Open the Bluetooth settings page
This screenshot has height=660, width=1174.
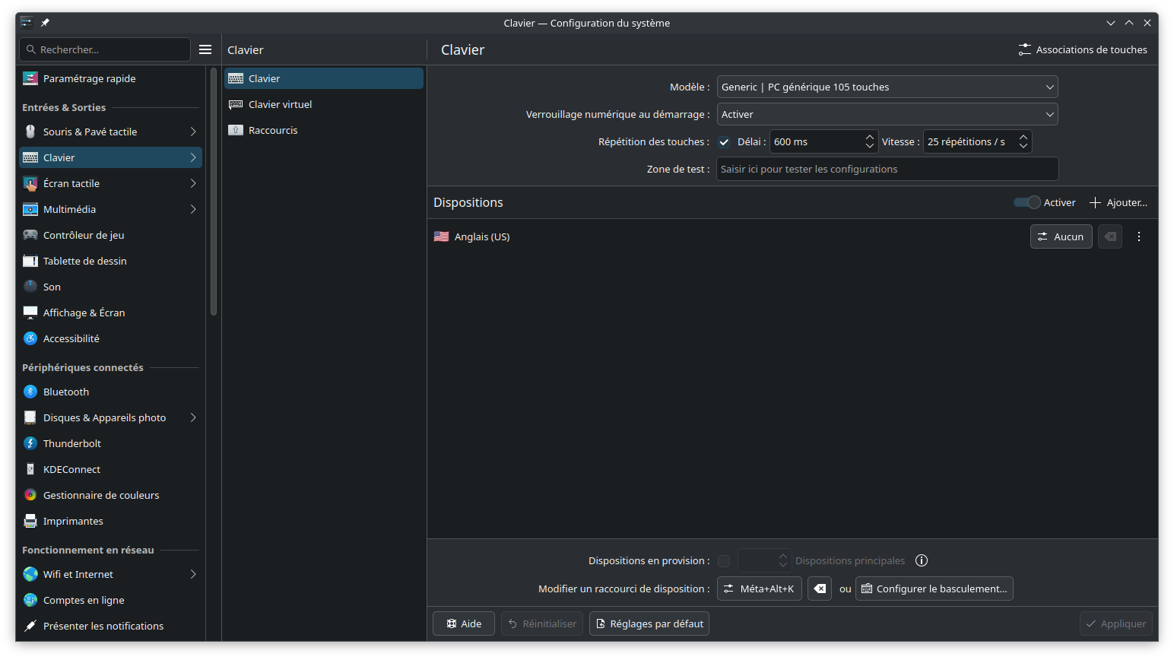(x=110, y=392)
